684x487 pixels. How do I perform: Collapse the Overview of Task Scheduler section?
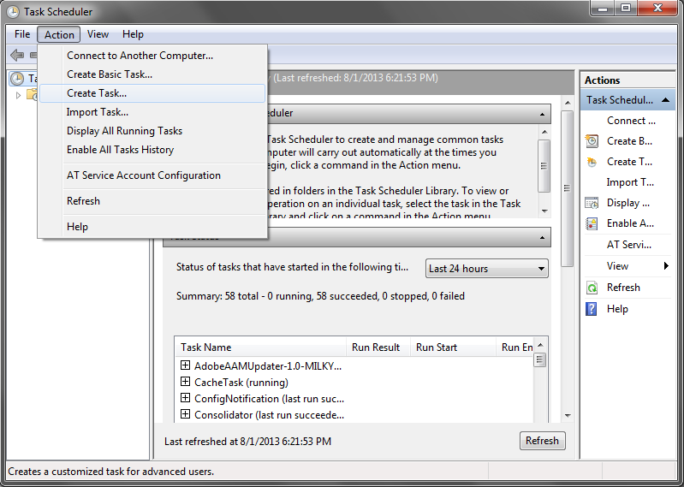(542, 114)
